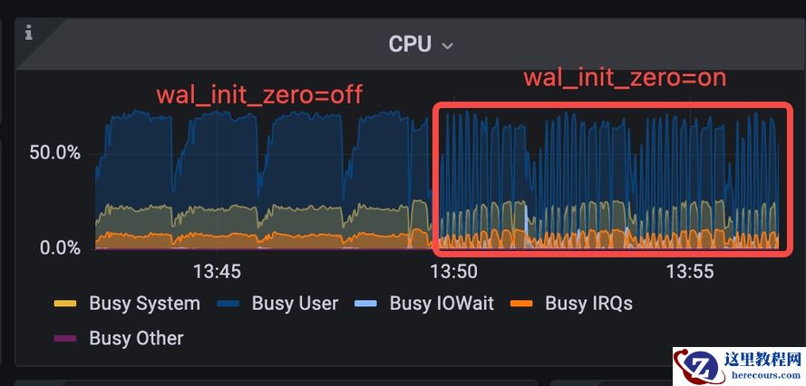The width and height of the screenshot is (806, 386).
Task: Toggle the Busy IOWait series label
Action: coord(442,304)
